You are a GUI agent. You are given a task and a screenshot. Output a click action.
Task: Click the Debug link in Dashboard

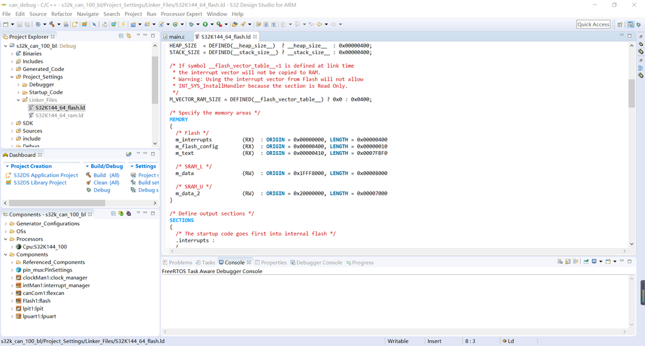pos(101,190)
